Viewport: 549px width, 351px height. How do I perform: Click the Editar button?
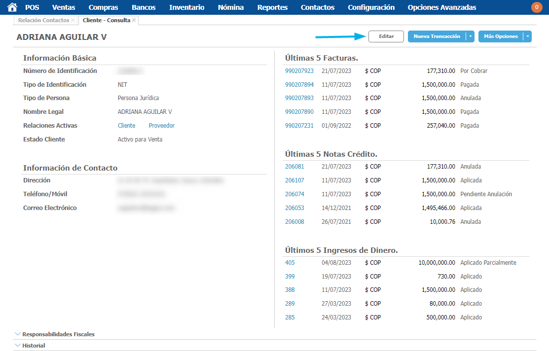click(386, 36)
